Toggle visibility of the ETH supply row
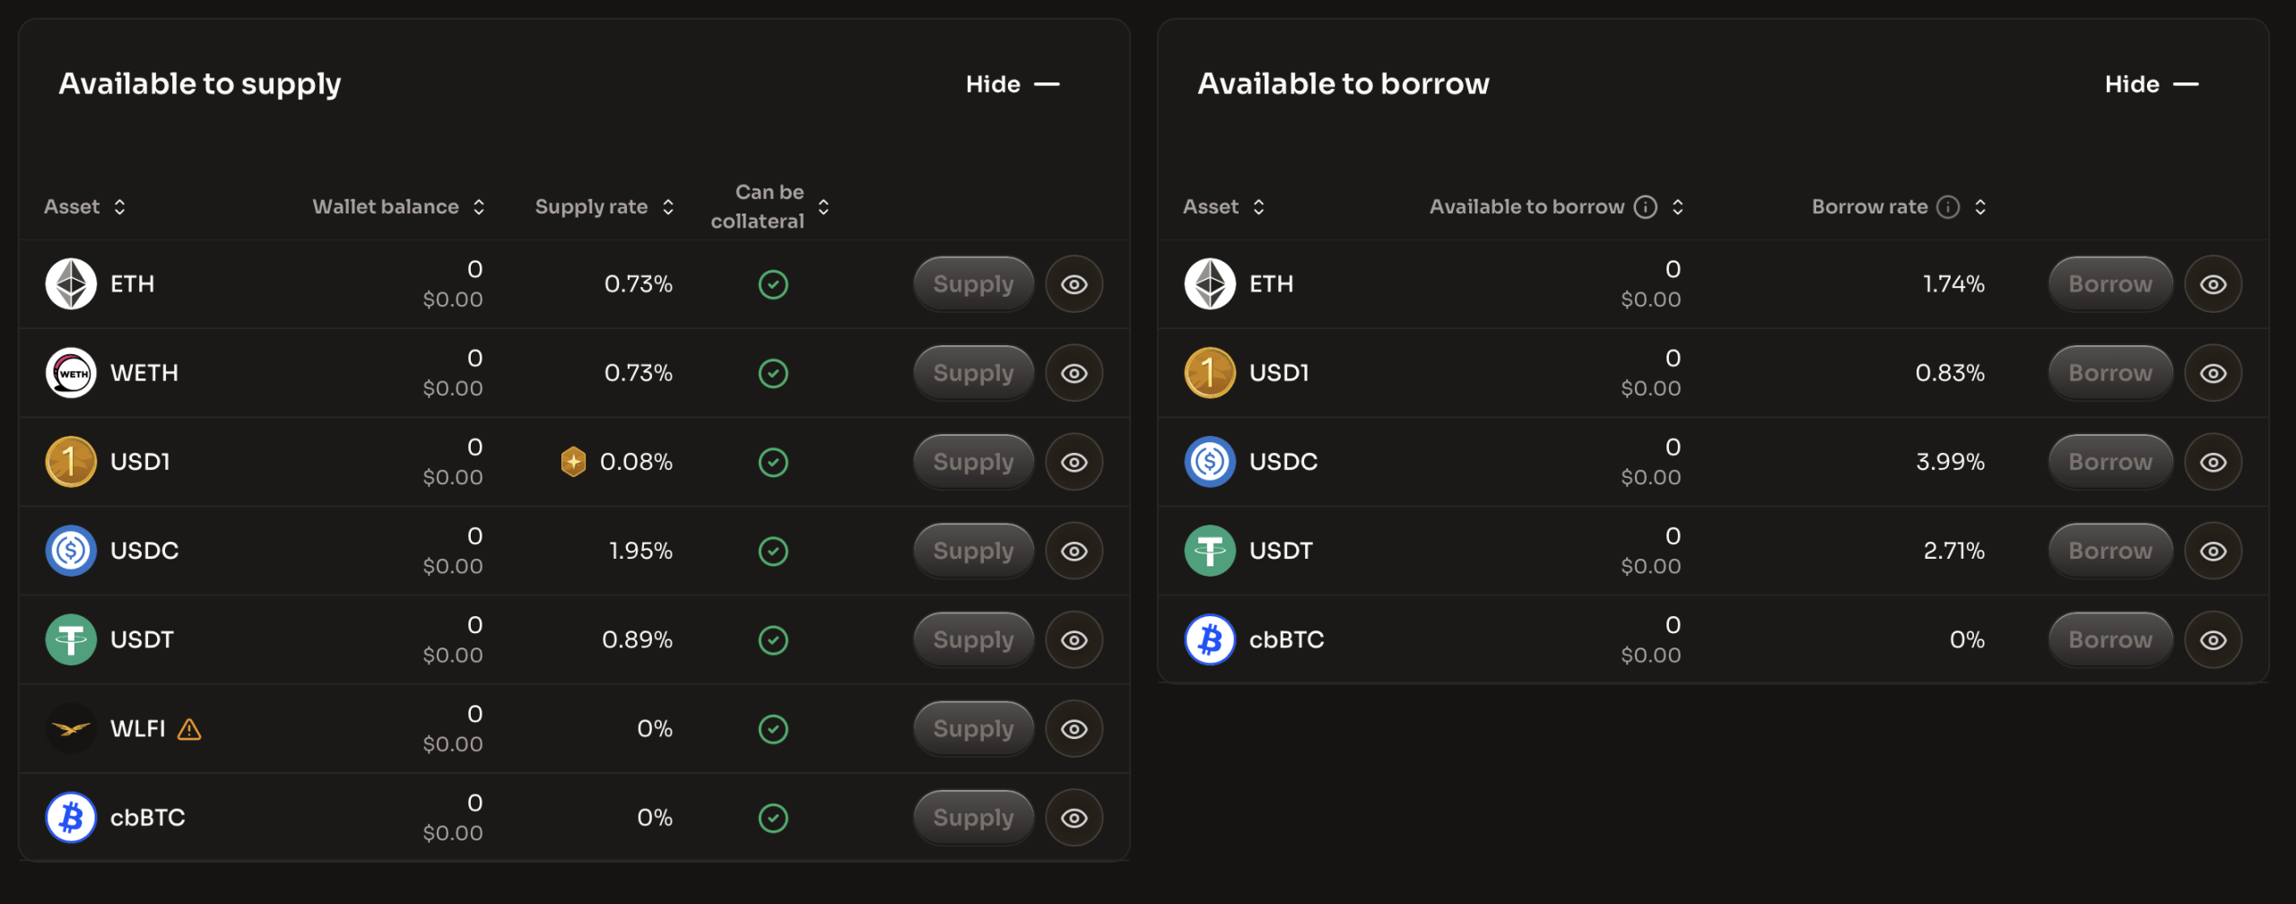The image size is (2296, 904). [1074, 283]
